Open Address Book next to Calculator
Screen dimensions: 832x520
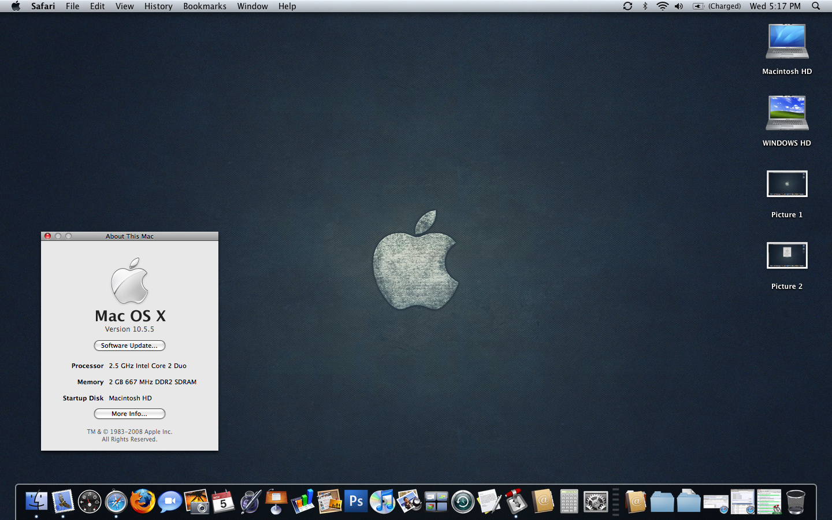(x=543, y=501)
